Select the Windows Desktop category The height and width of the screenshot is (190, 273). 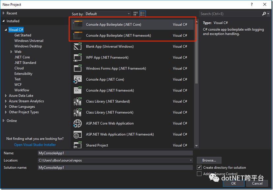click(28, 46)
